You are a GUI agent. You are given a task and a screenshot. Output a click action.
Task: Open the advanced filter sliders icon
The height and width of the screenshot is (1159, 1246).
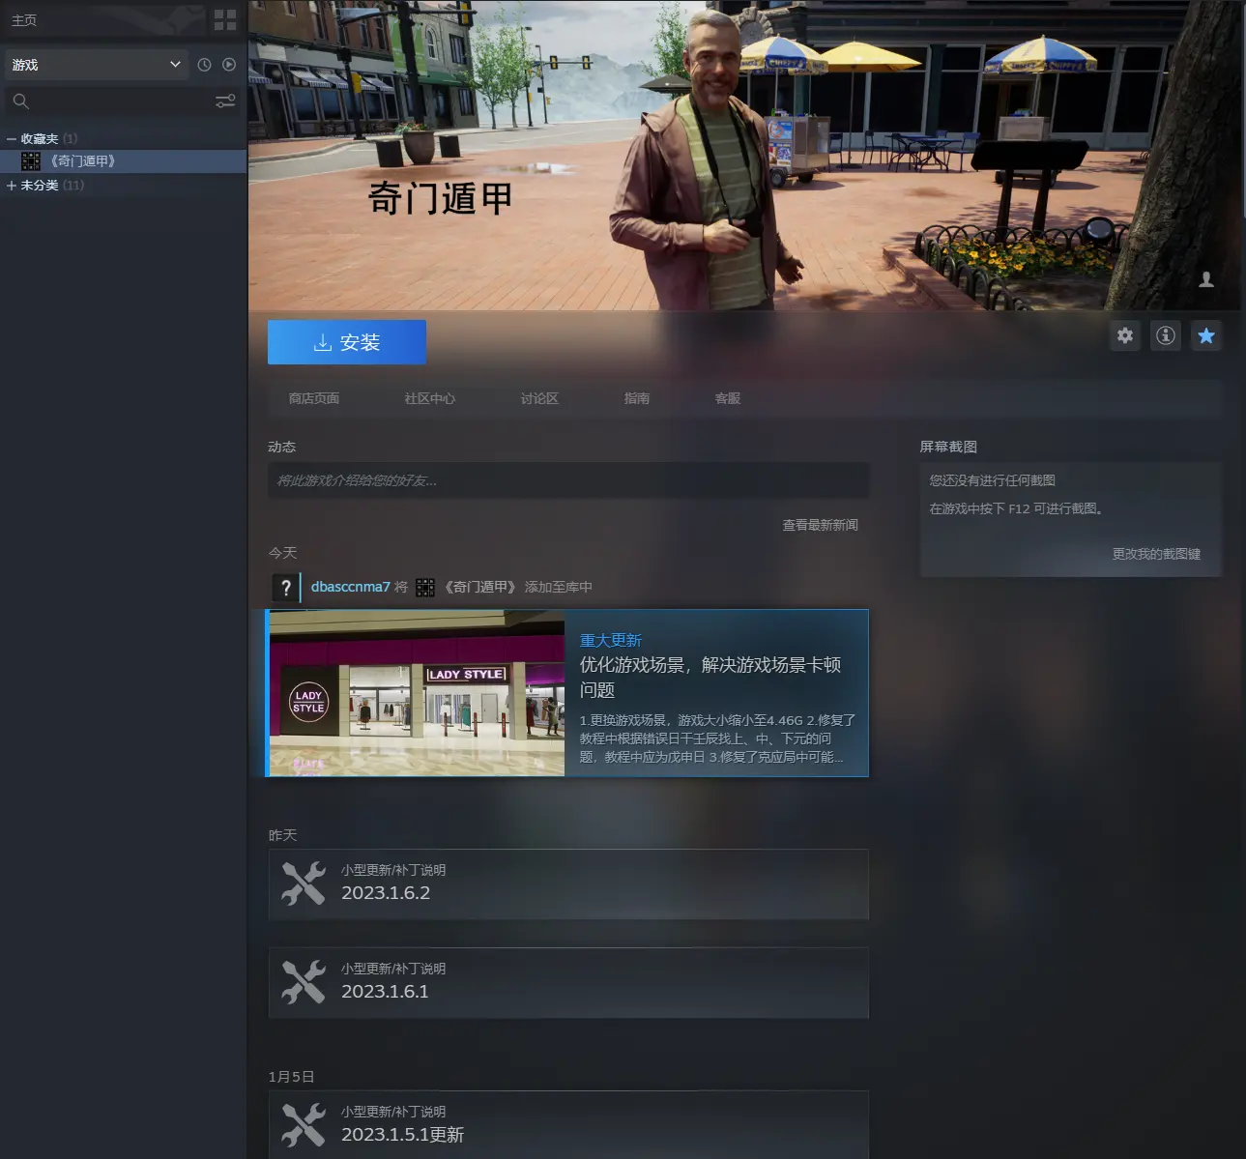pyautogui.click(x=225, y=101)
